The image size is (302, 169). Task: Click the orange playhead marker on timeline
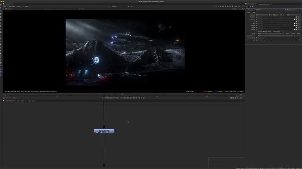pyautogui.click(x=122, y=94)
